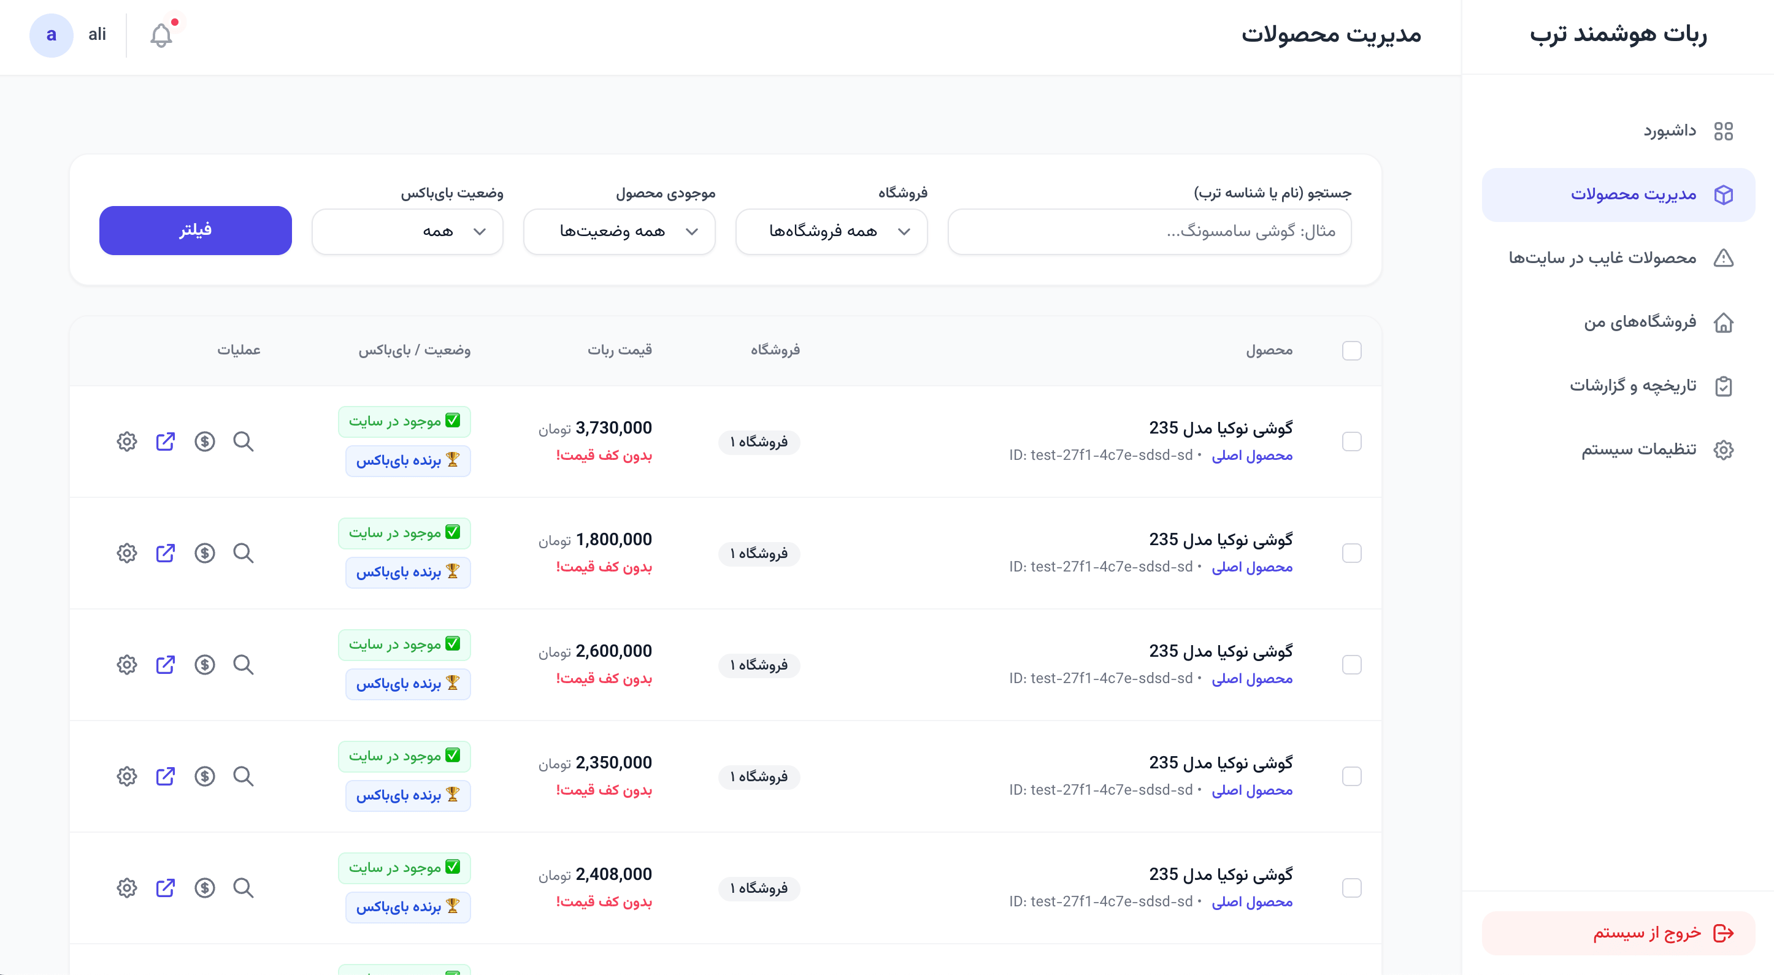Check the checkbox for the 3,730,000 product row
The height and width of the screenshot is (975, 1774).
coord(1352,442)
